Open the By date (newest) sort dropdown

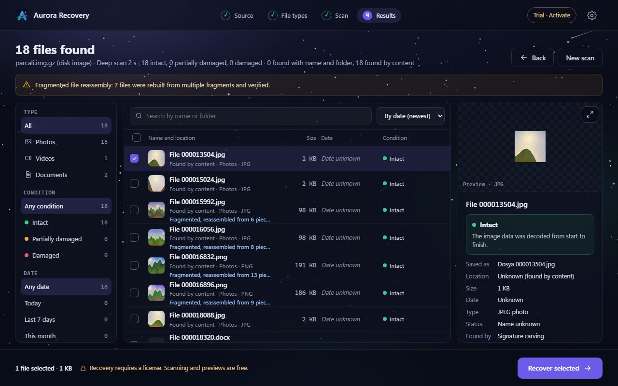pyautogui.click(x=410, y=116)
